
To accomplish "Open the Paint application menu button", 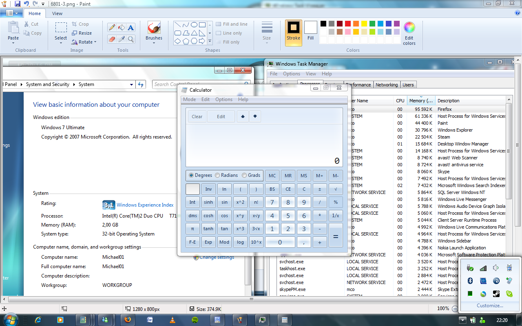I will (x=12, y=13).
